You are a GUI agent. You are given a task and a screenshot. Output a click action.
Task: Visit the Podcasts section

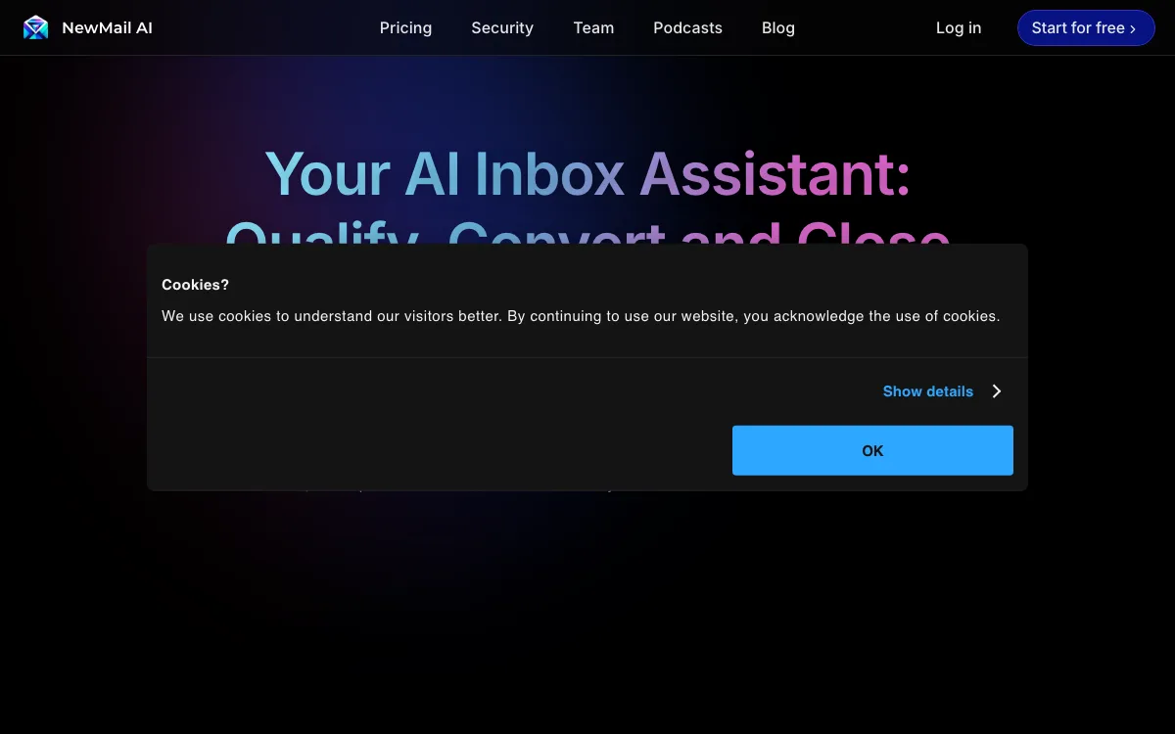coord(687,27)
